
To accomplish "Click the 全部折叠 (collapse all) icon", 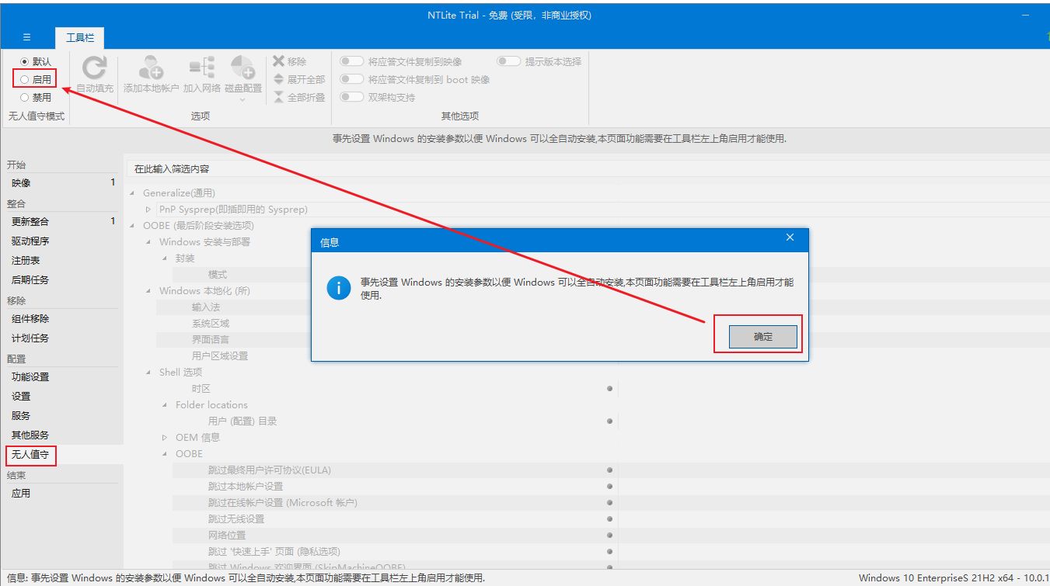I will (278, 97).
